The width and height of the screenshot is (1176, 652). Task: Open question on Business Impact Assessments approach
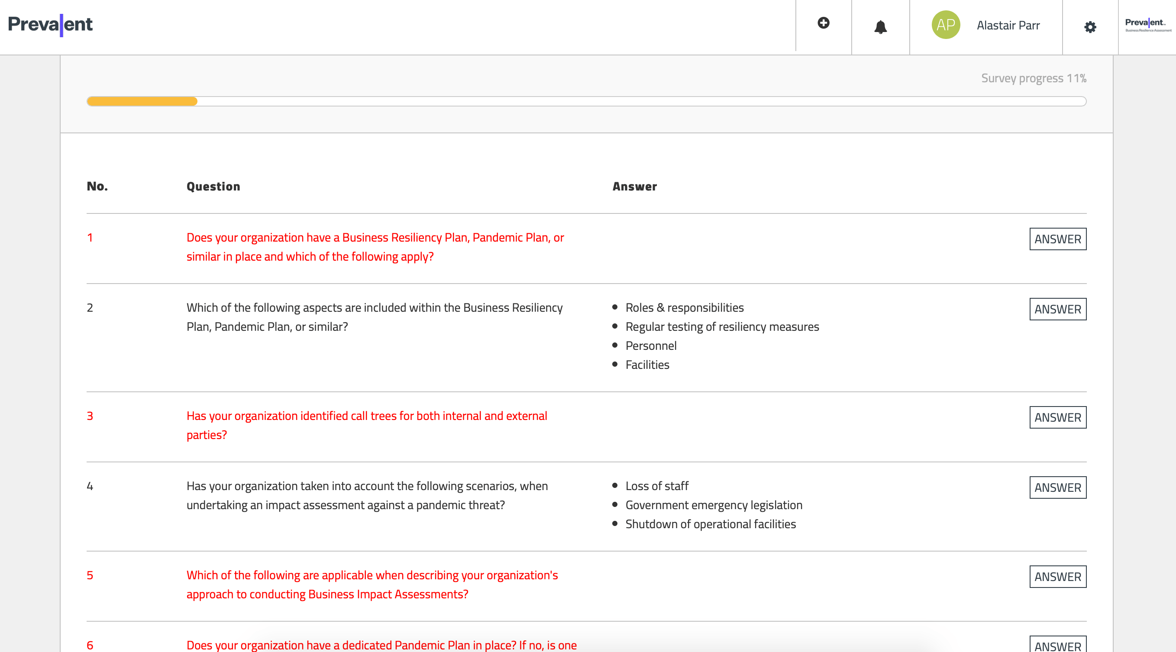coord(372,584)
